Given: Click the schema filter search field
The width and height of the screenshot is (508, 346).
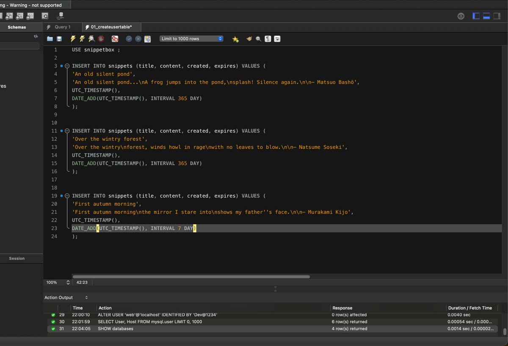Looking at the screenshot, I should [19, 46].
